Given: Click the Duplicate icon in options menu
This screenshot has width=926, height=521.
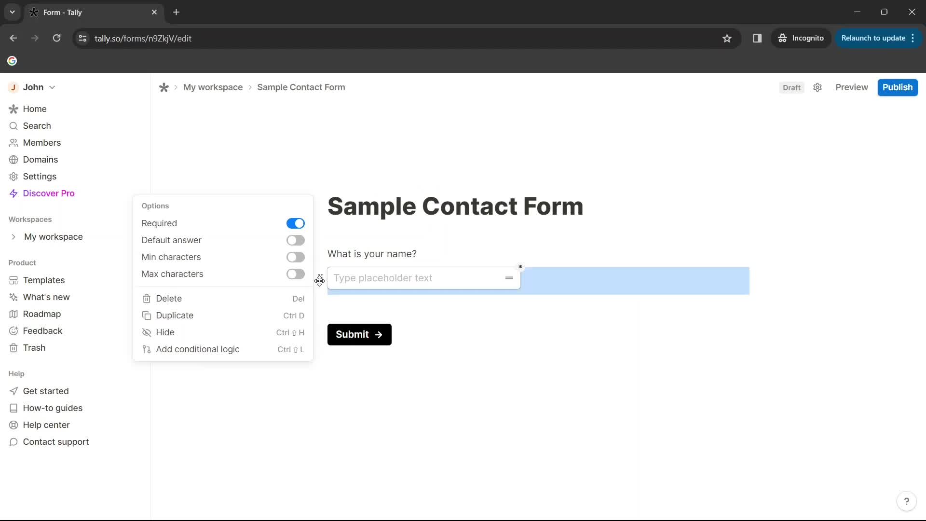Looking at the screenshot, I should 146,315.
